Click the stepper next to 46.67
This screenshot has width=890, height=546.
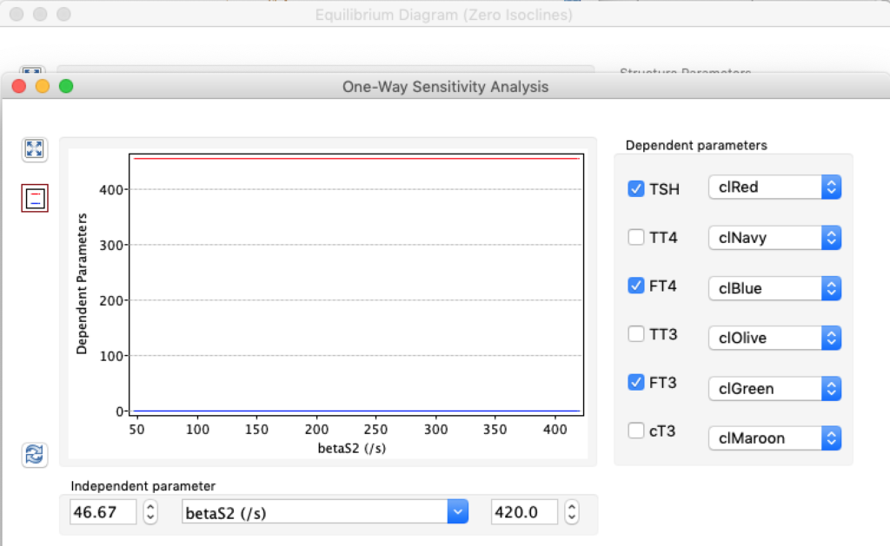pos(150,512)
